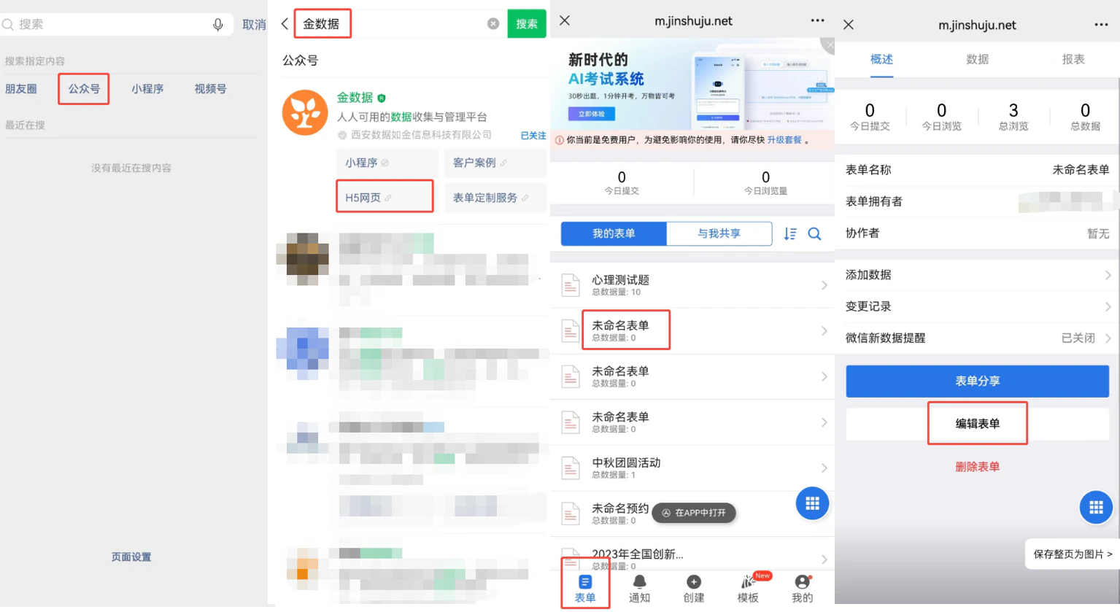Close the form list page with X
1120x612 pixels.
[565, 21]
